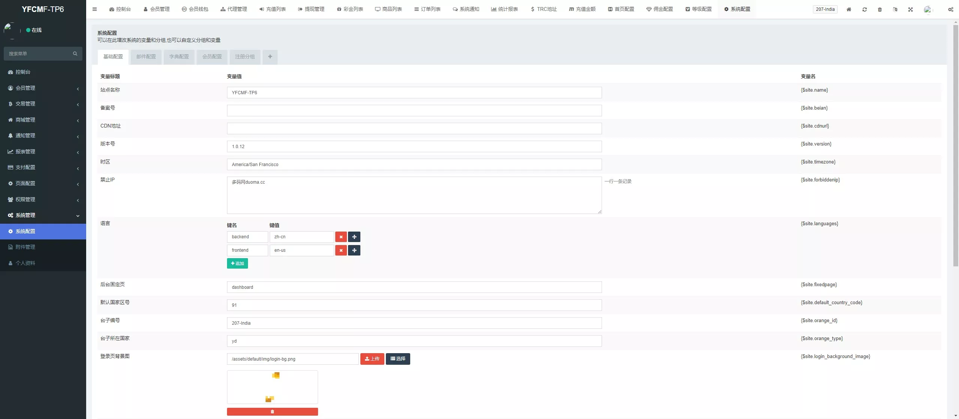Switch to the 会员配置 tab
This screenshot has width=959, height=419.
[x=212, y=57]
